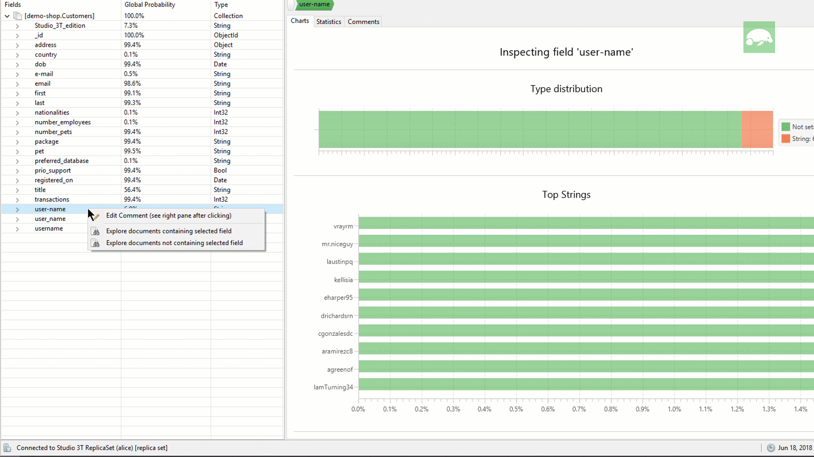Click the vrayrm bar in Top Strings
This screenshot has width=814, height=457.
(586, 223)
